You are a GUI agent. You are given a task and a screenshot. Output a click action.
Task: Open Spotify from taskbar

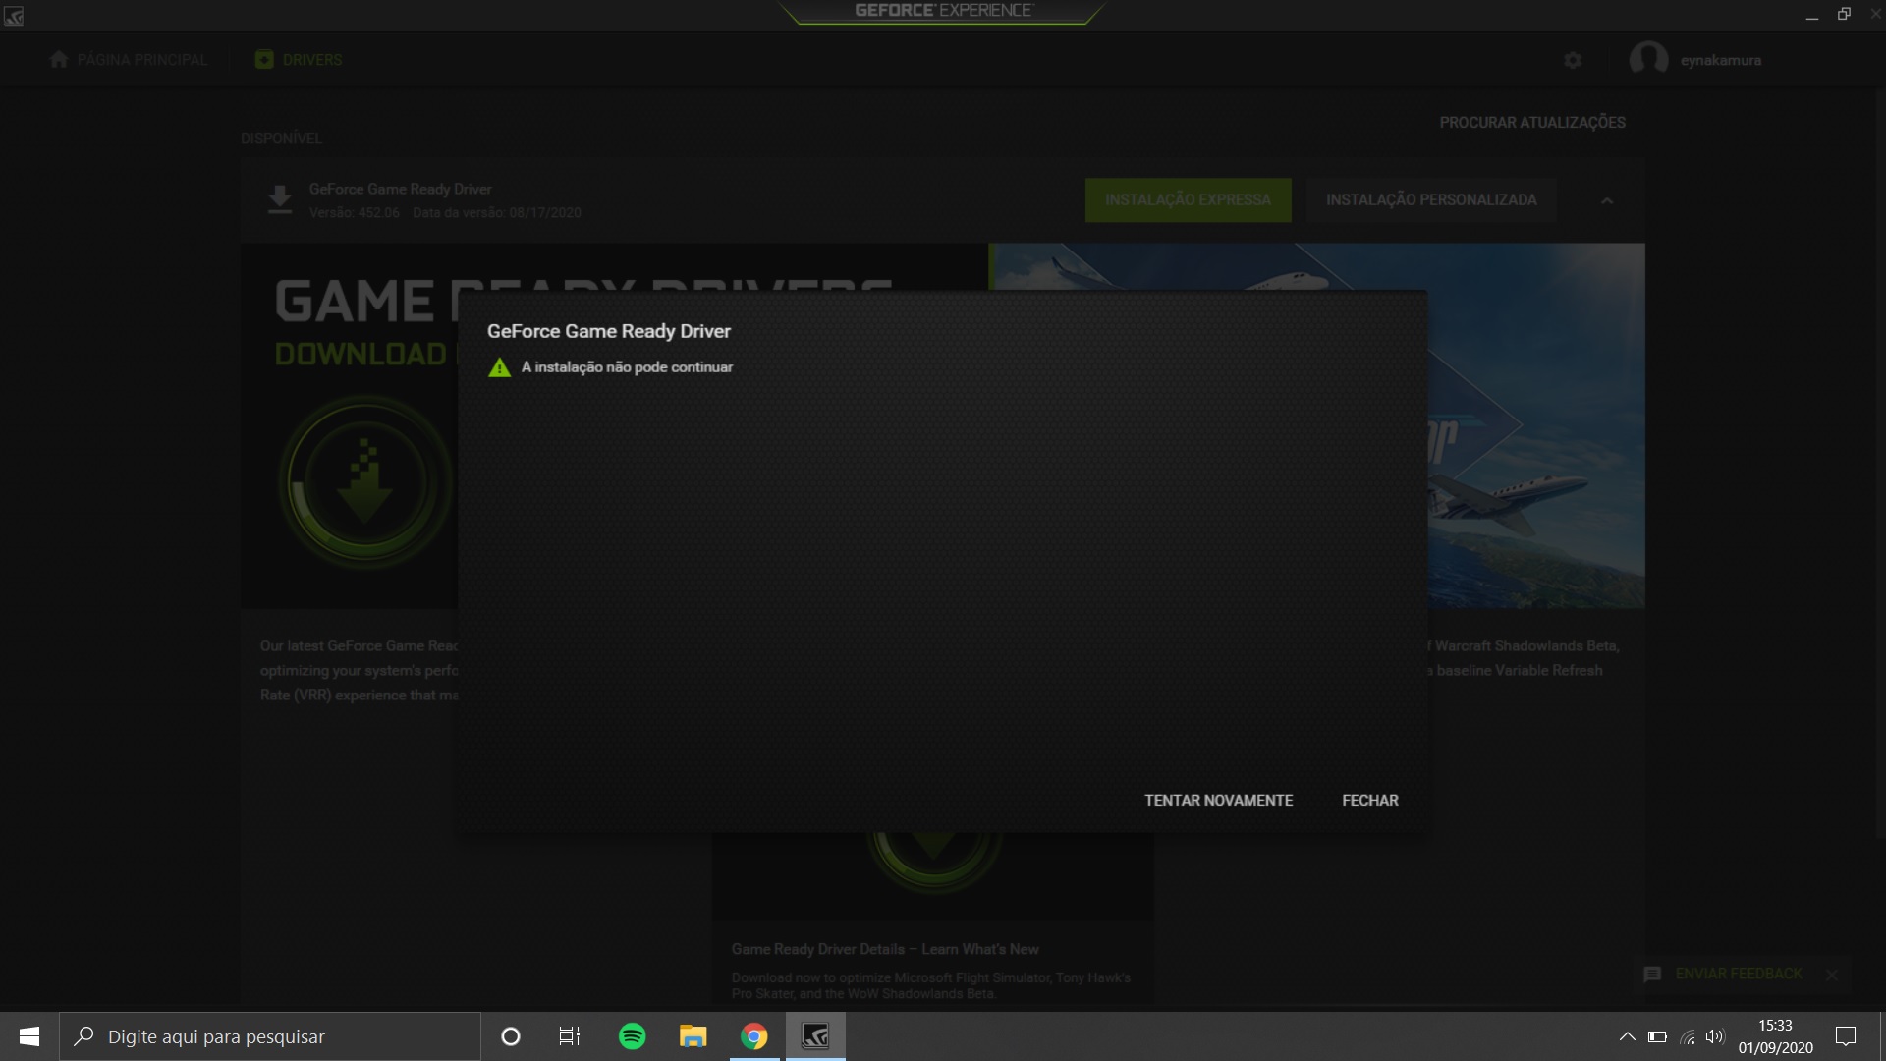(x=632, y=1036)
